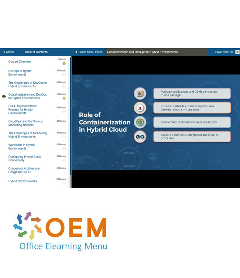Click the green status circle for Course Overview
Viewport: 240px width, 278px height.
[x=64, y=63]
